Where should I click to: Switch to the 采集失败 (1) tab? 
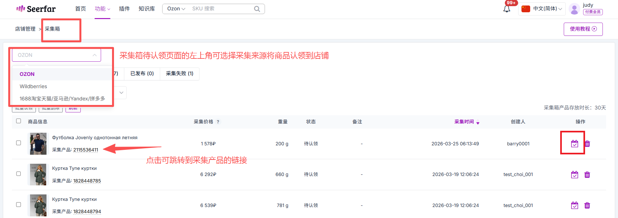[x=180, y=74]
